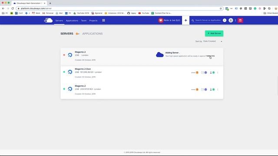Click the green Add Server button
This screenshot has width=278, height=156.
(x=214, y=33)
